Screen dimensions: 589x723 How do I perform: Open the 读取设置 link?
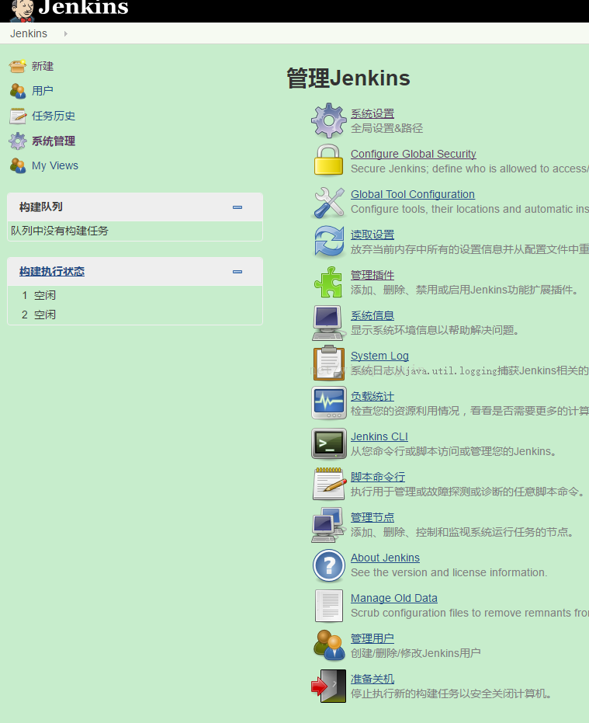(x=372, y=235)
